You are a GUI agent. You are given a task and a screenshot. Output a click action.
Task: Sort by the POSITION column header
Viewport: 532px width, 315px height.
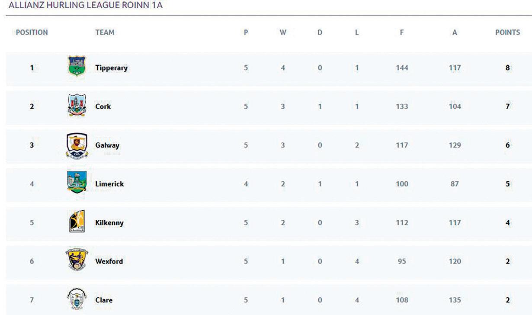(32, 32)
